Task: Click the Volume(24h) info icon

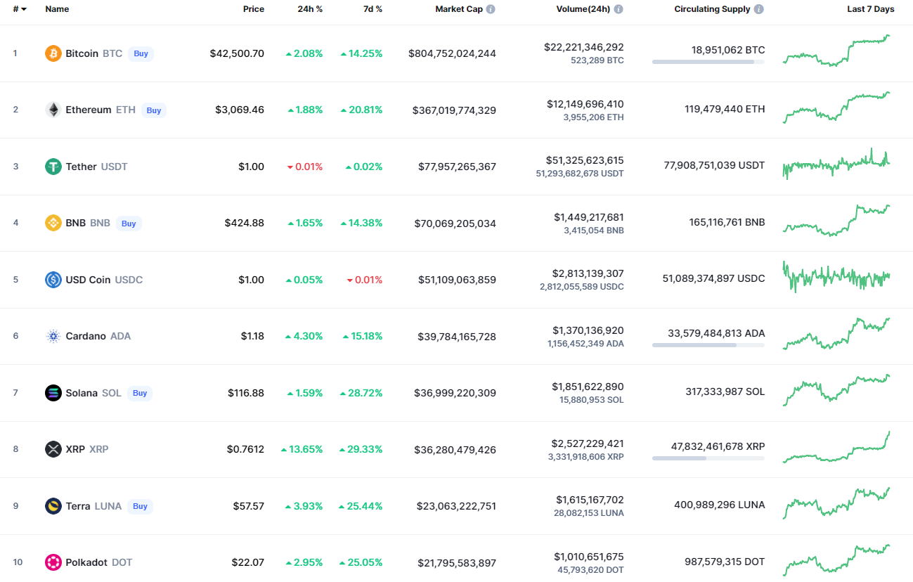Action: point(619,9)
